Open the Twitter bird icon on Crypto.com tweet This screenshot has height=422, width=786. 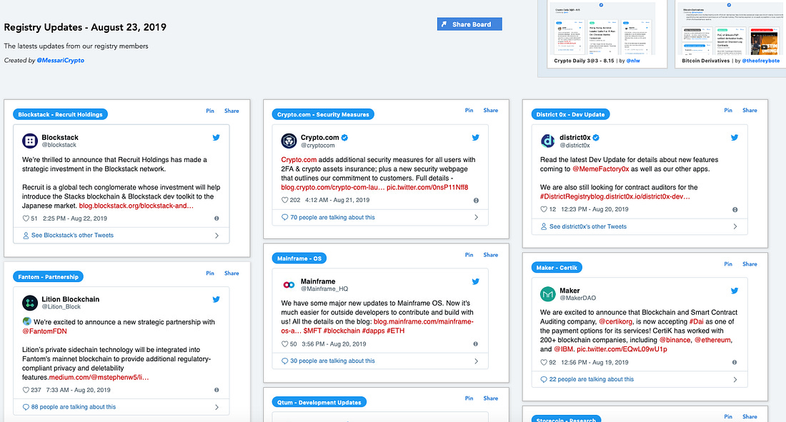click(476, 137)
